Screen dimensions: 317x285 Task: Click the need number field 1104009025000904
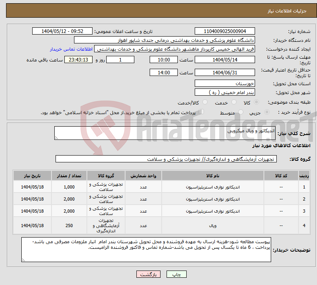224,31
